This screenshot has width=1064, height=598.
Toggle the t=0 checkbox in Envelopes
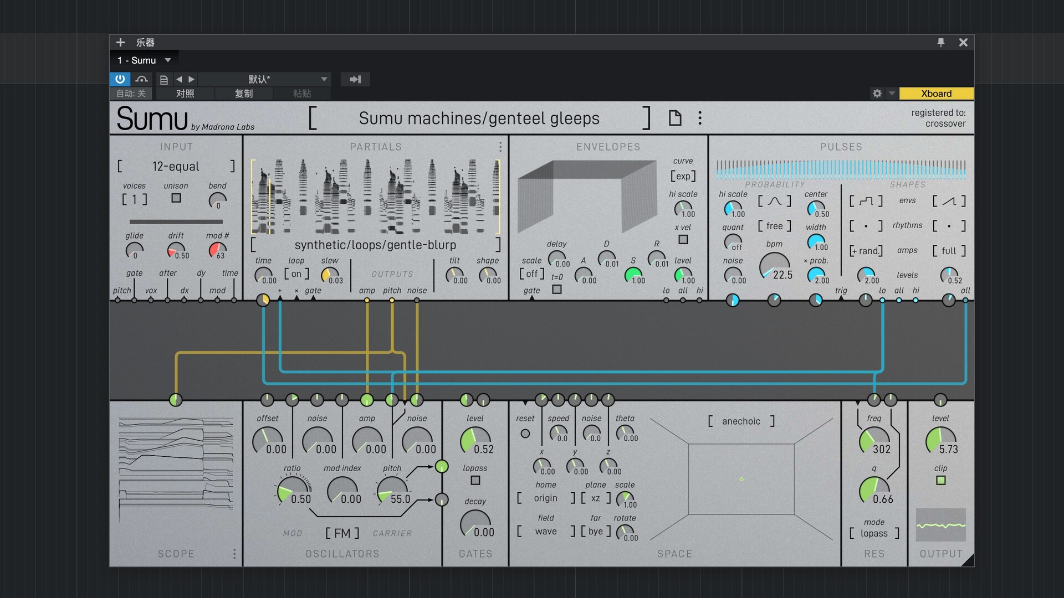coord(557,289)
